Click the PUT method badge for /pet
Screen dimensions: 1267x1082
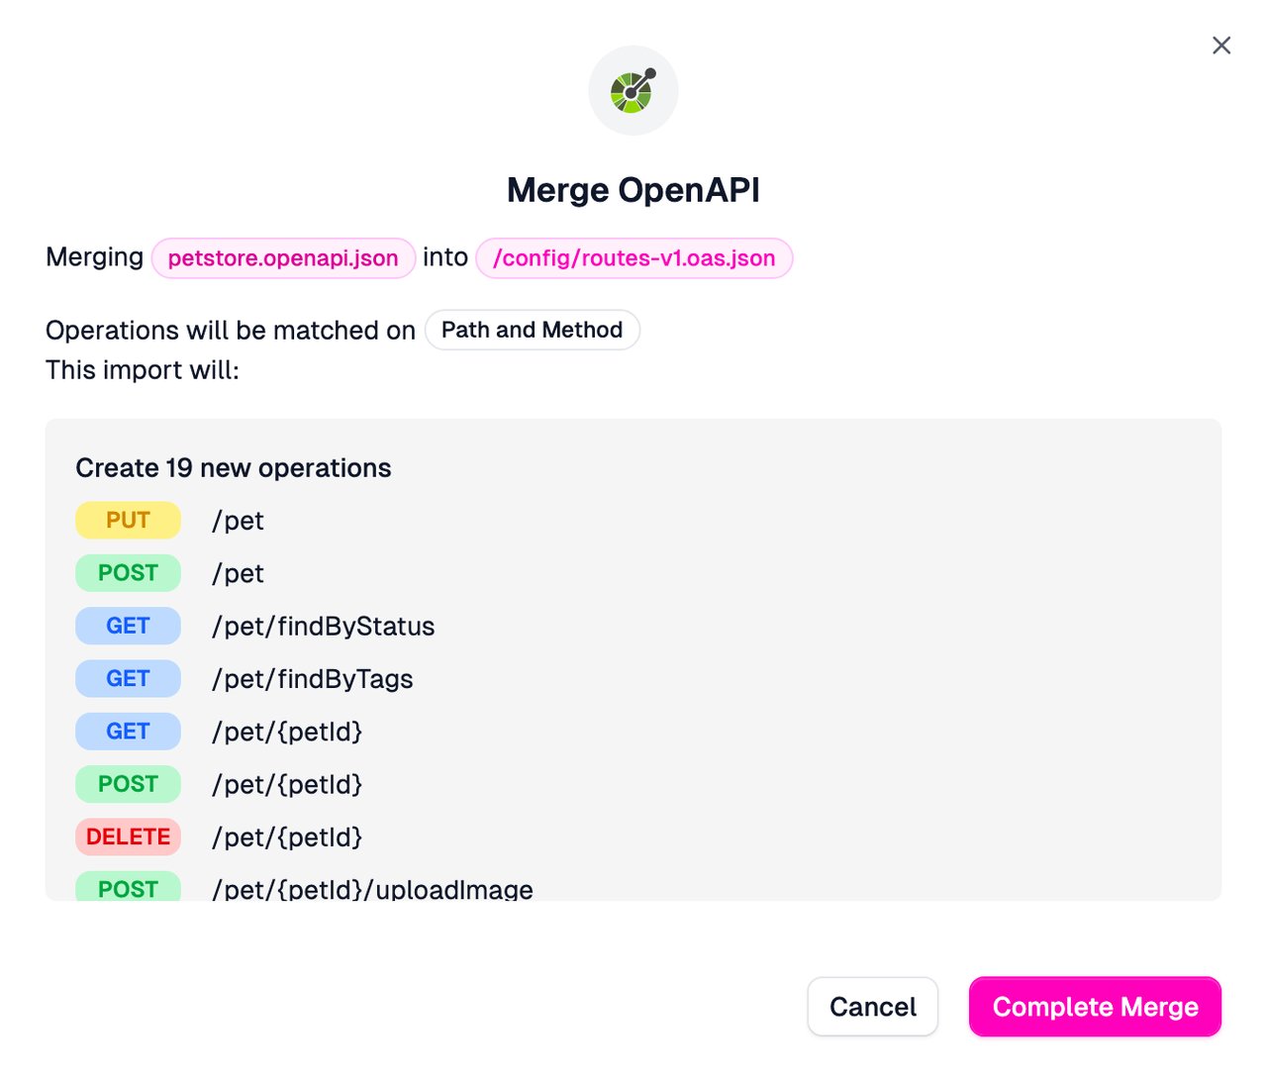(129, 521)
